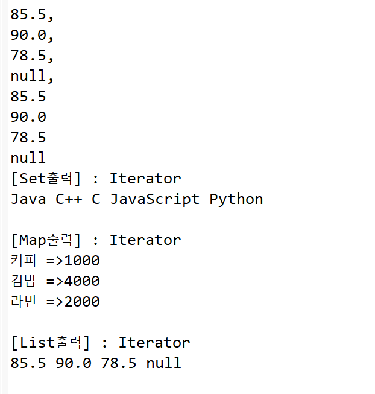This screenshot has height=394, width=375.
Task: Click the '라면 =>2000' map entry
Action: [55, 302]
